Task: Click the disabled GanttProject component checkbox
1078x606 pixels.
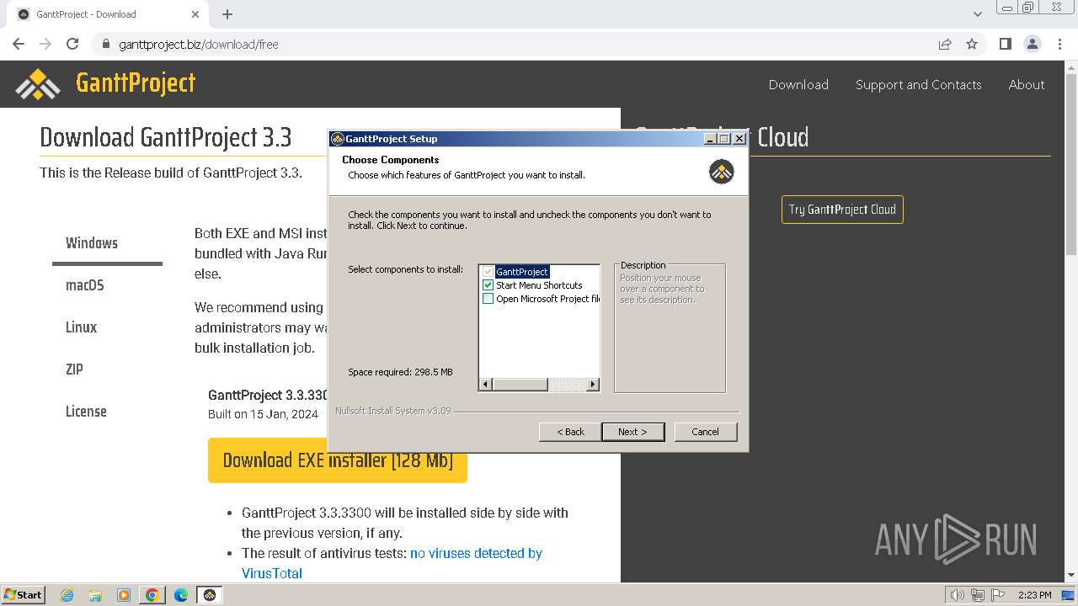Action: point(488,272)
